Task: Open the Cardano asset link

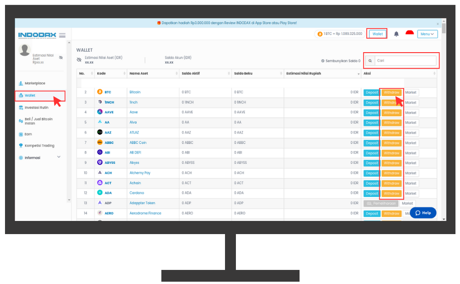Action: 137,193
